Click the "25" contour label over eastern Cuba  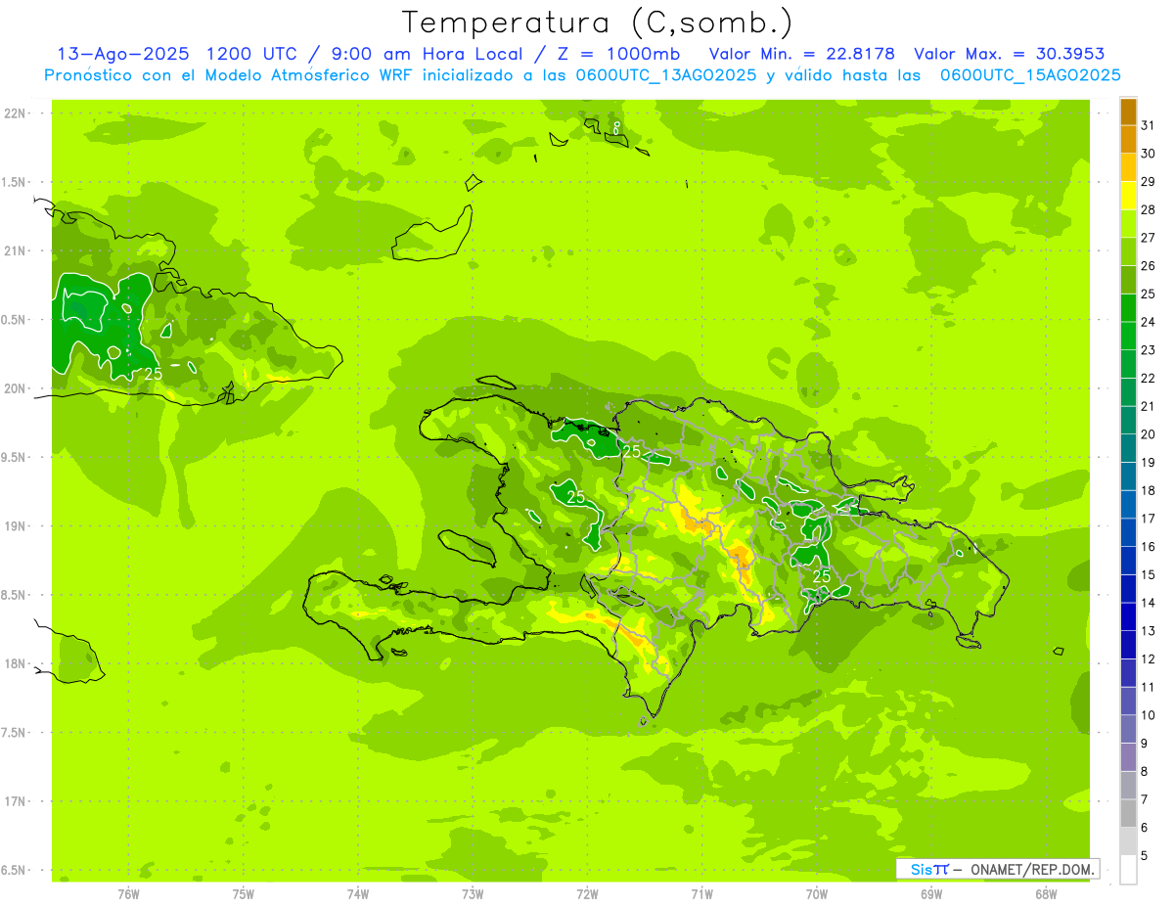click(153, 374)
